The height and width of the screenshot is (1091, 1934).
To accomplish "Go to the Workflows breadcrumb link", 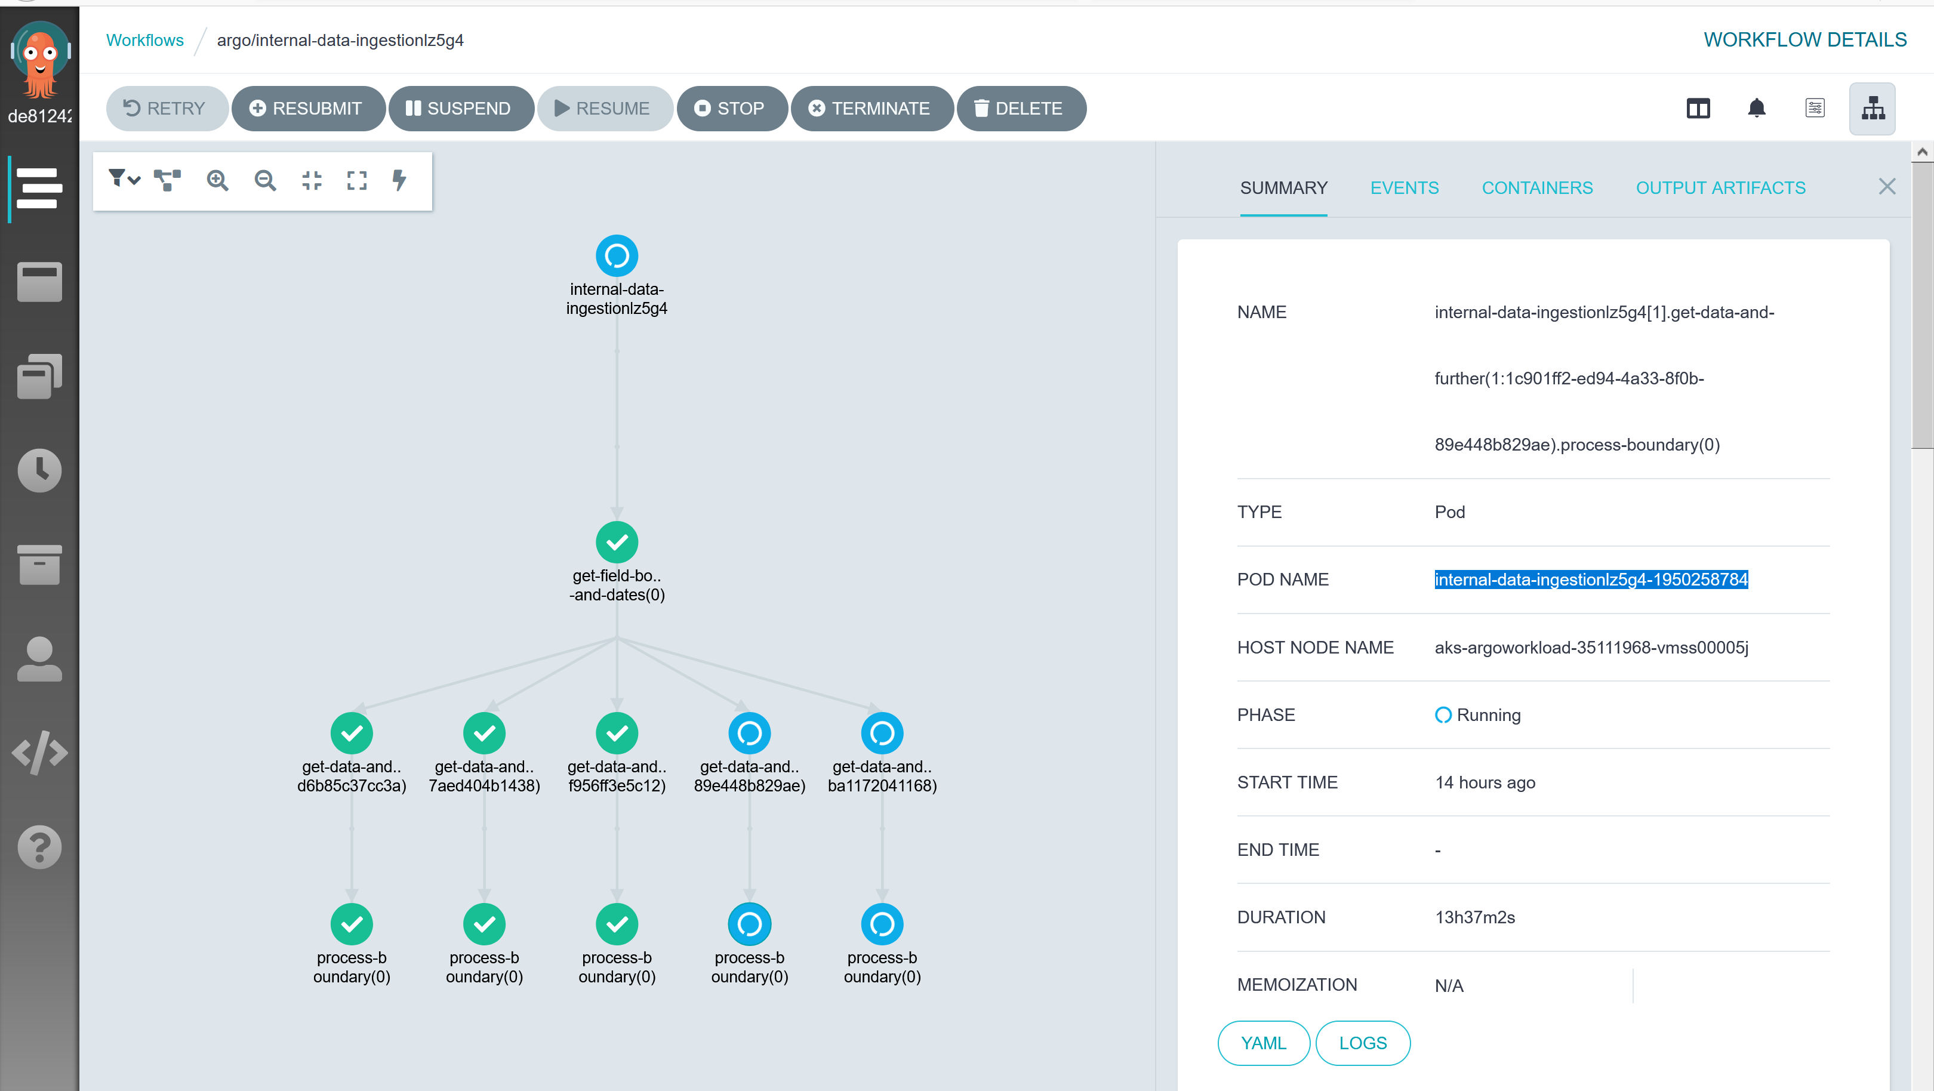I will [144, 40].
